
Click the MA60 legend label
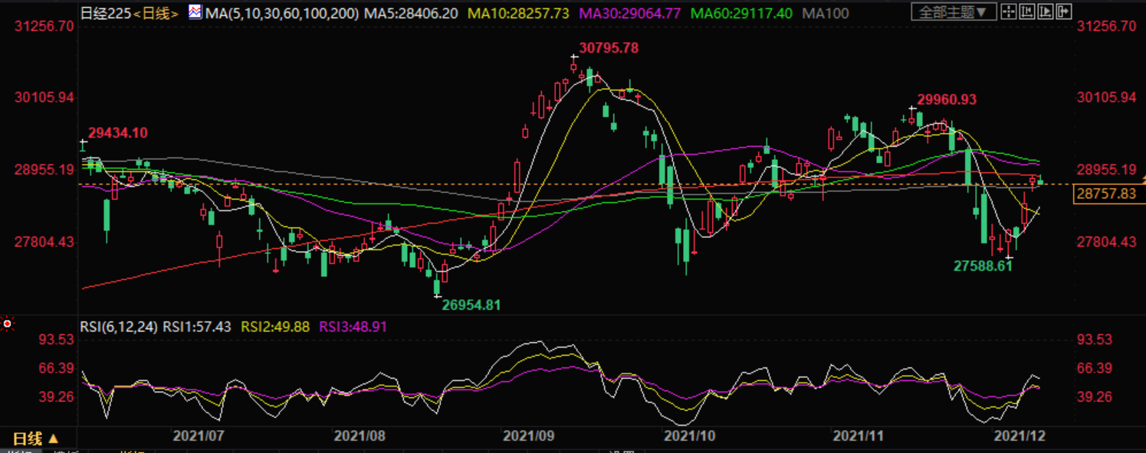(740, 13)
